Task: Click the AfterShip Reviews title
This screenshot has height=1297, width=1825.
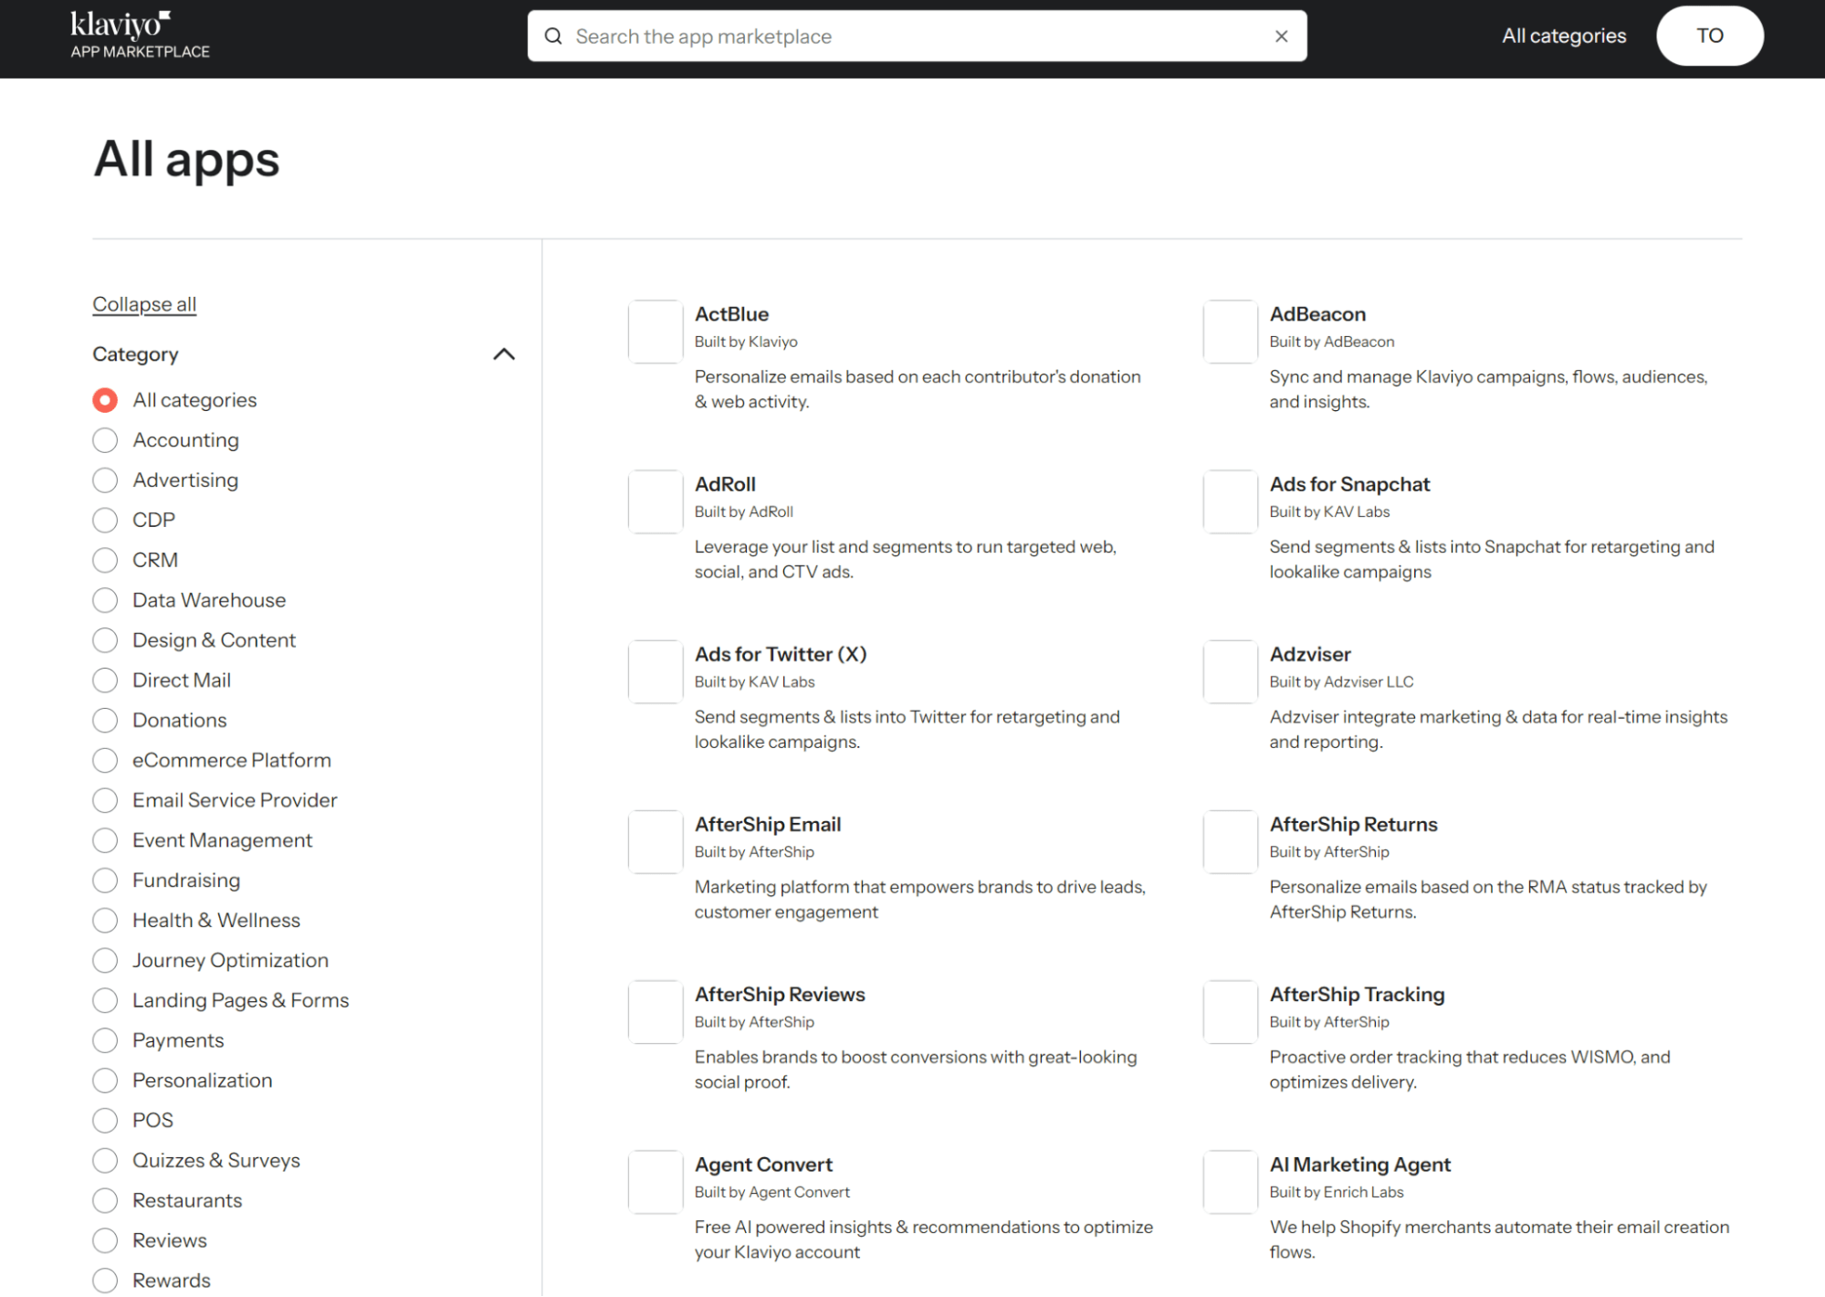Action: [780, 994]
